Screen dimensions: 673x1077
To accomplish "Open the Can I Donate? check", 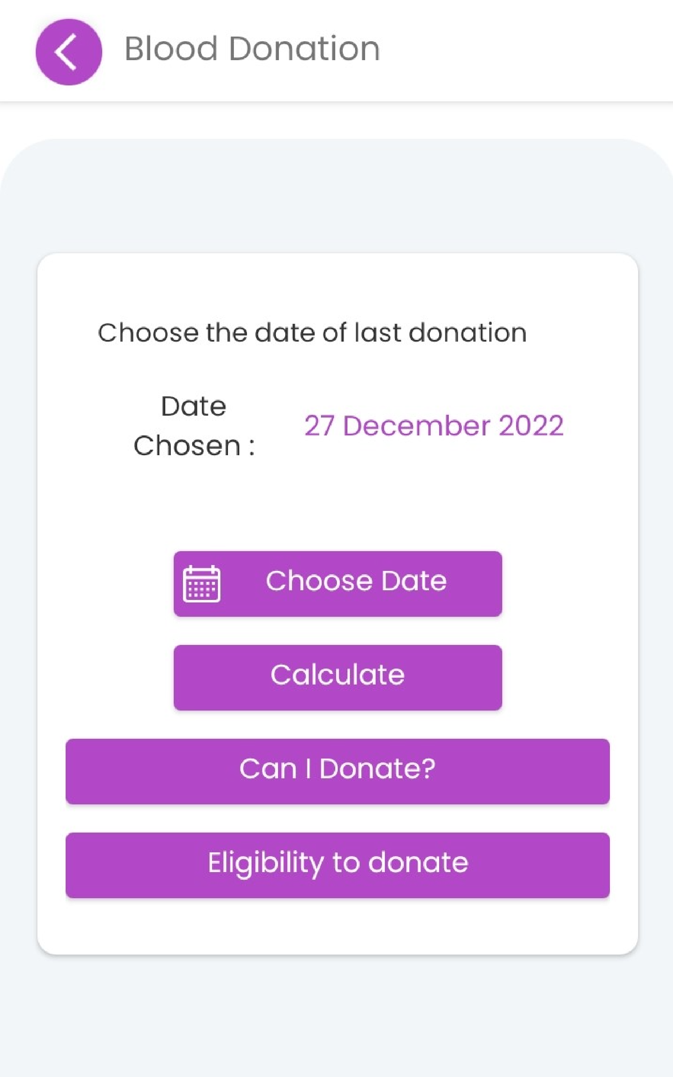I will [x=337, y=771].
